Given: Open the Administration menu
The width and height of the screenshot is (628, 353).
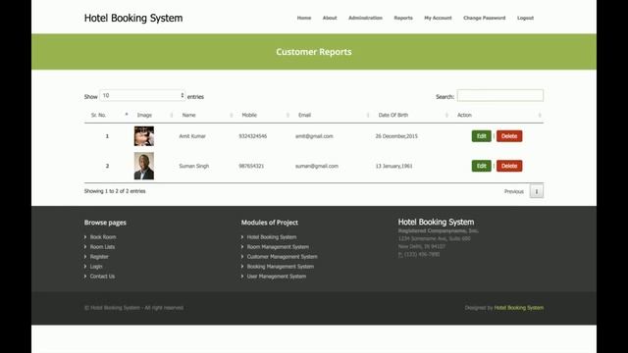Looking at the screenshot, I should [x=365, y=18].
